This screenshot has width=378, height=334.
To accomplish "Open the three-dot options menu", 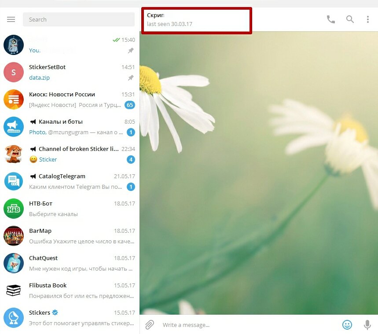I will click(x=367, y=19).
